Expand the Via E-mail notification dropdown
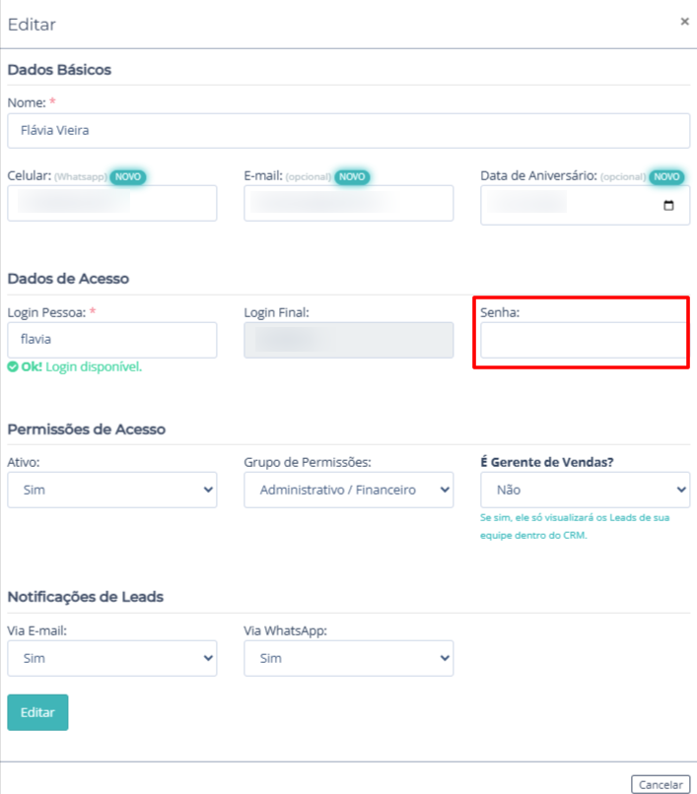 pyautogui.click(x=112, y=658)
